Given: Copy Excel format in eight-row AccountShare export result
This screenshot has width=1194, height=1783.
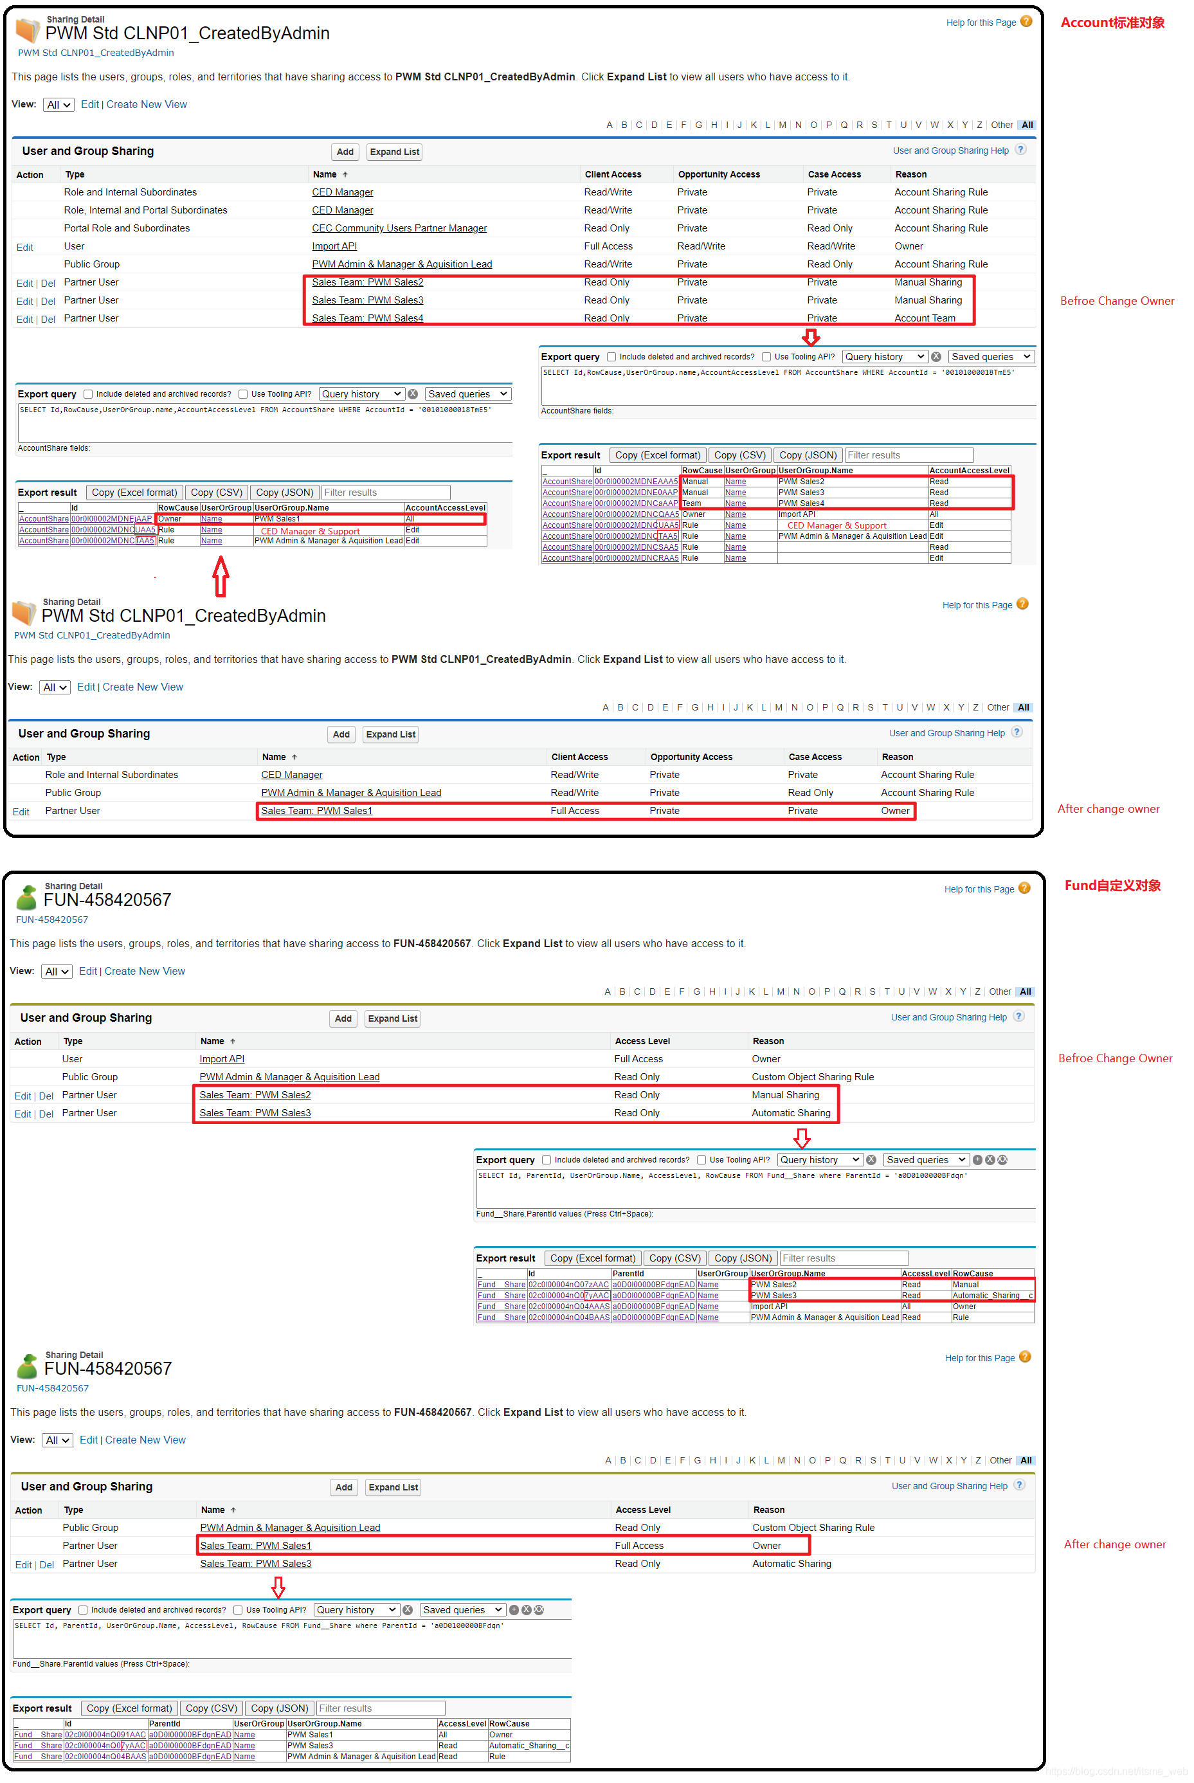Looking at the screenshot, I should tap(657, 455).
